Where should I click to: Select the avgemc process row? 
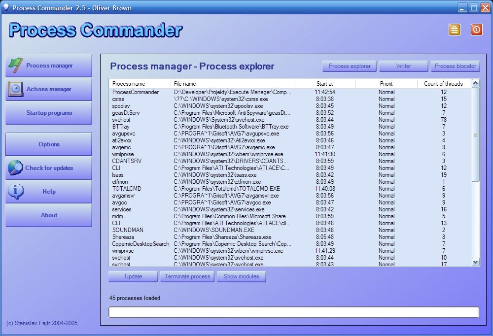[290, 147]
